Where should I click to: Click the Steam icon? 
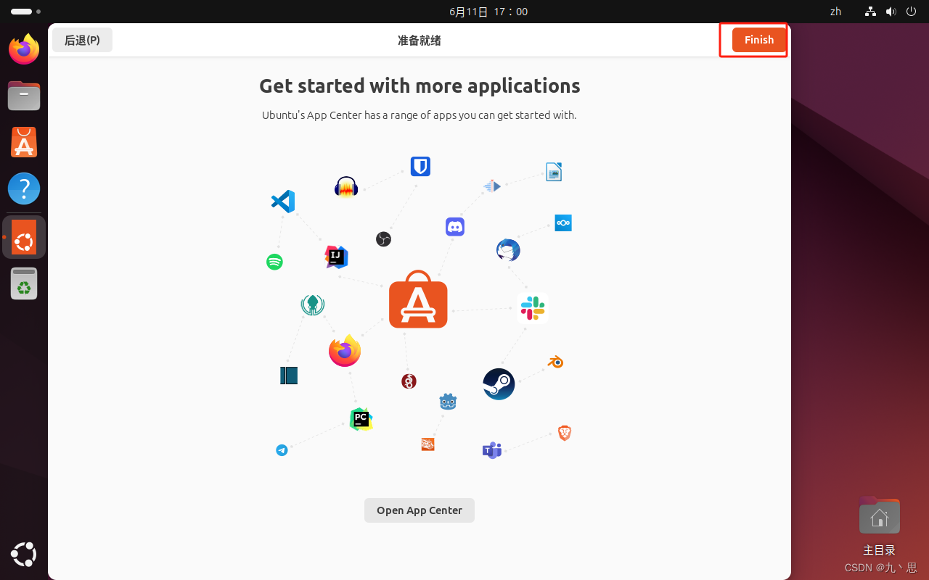[499, 384]
